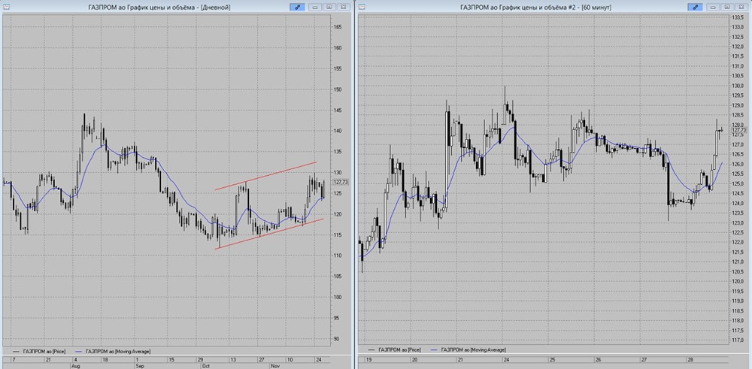Click date '15' on daily chart time axis
The width and height of the screenshot is (752, 369).
171,359
